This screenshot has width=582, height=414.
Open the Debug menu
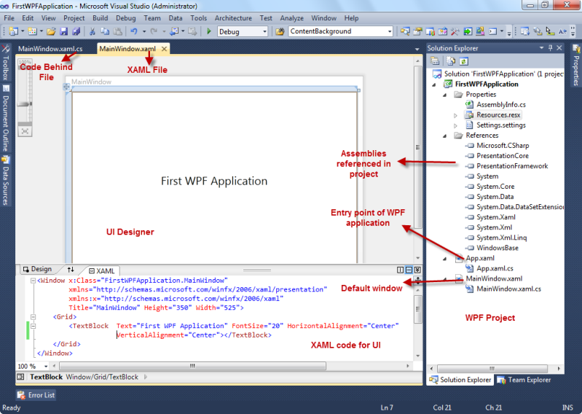coord(126,17)
